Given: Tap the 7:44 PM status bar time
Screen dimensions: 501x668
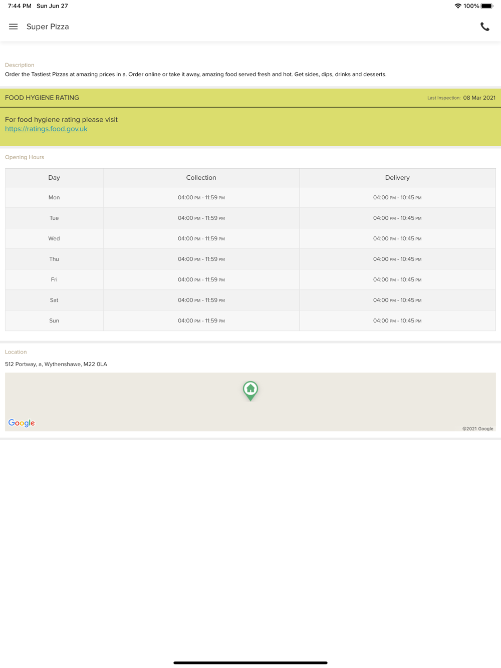Looking at the screenshot, I should pyautogui.click(x=20, y=6).
